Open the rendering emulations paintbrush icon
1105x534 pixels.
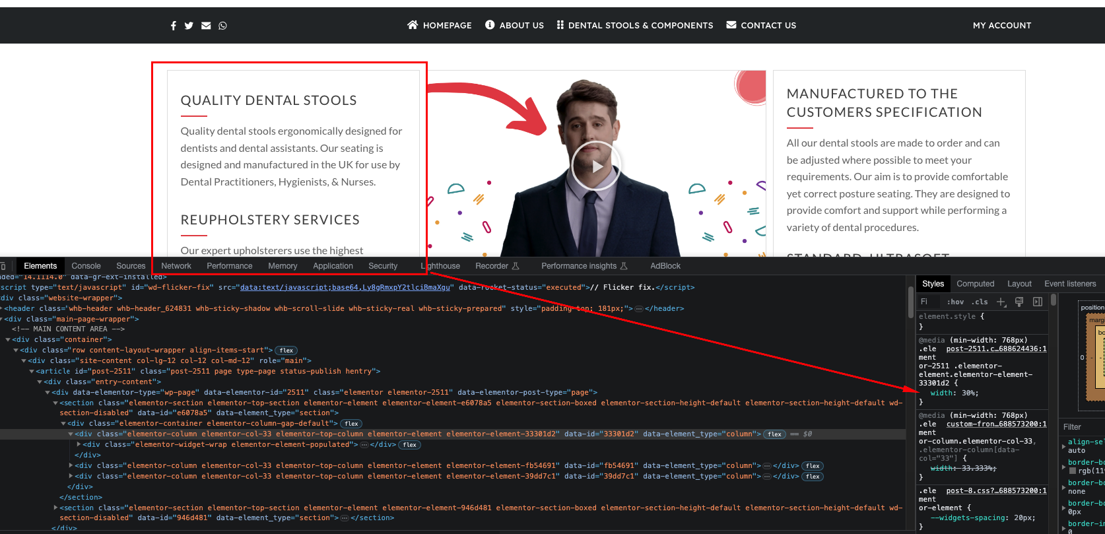tap(1019, 302)
